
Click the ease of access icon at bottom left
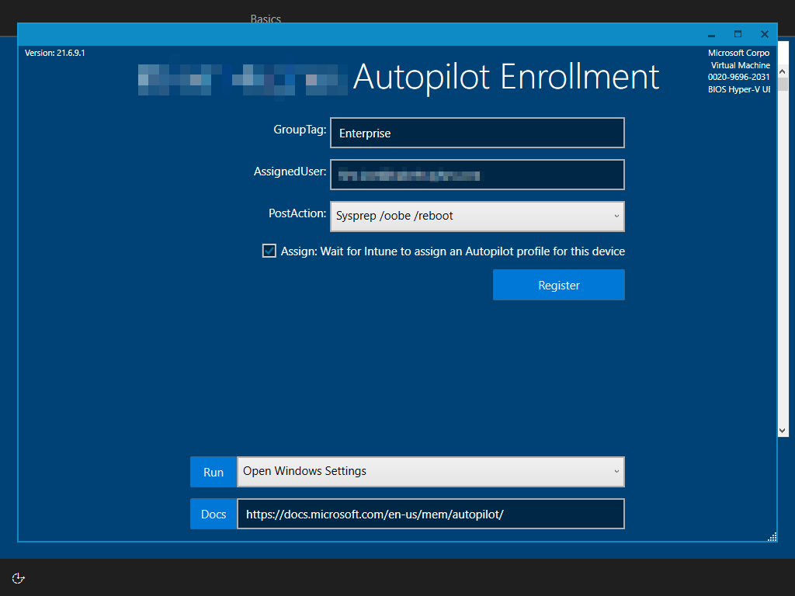click(19, 578)
